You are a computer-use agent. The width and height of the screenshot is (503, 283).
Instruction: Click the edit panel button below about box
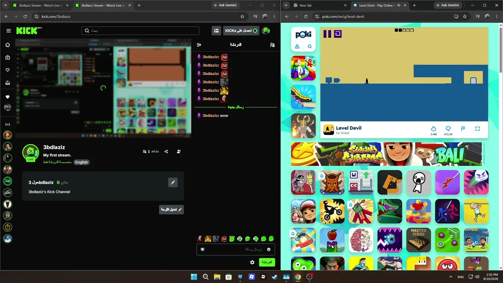coord(171,209)
